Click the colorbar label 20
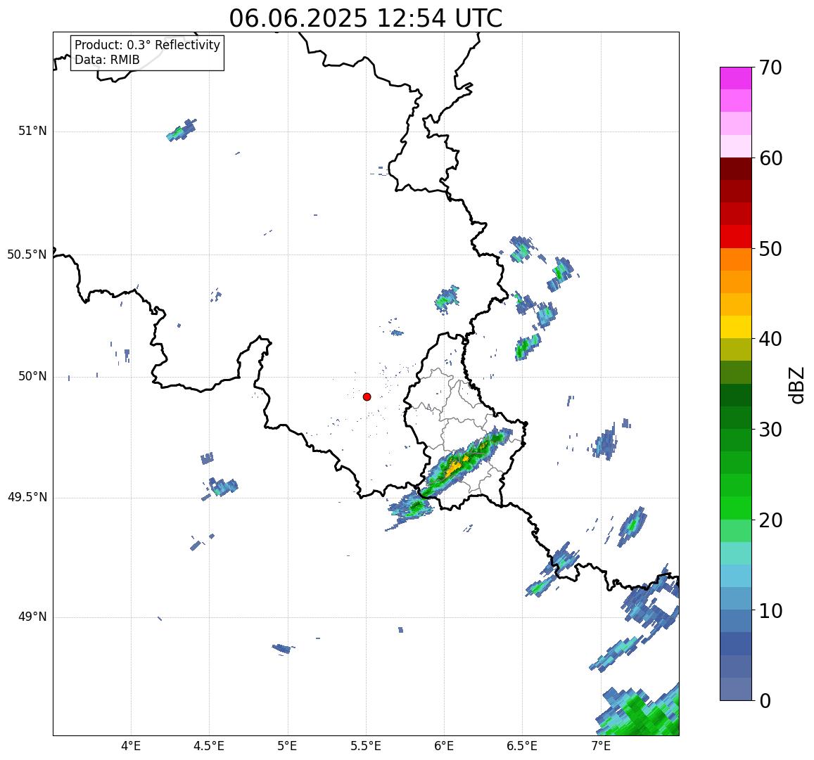 [770, 520]
